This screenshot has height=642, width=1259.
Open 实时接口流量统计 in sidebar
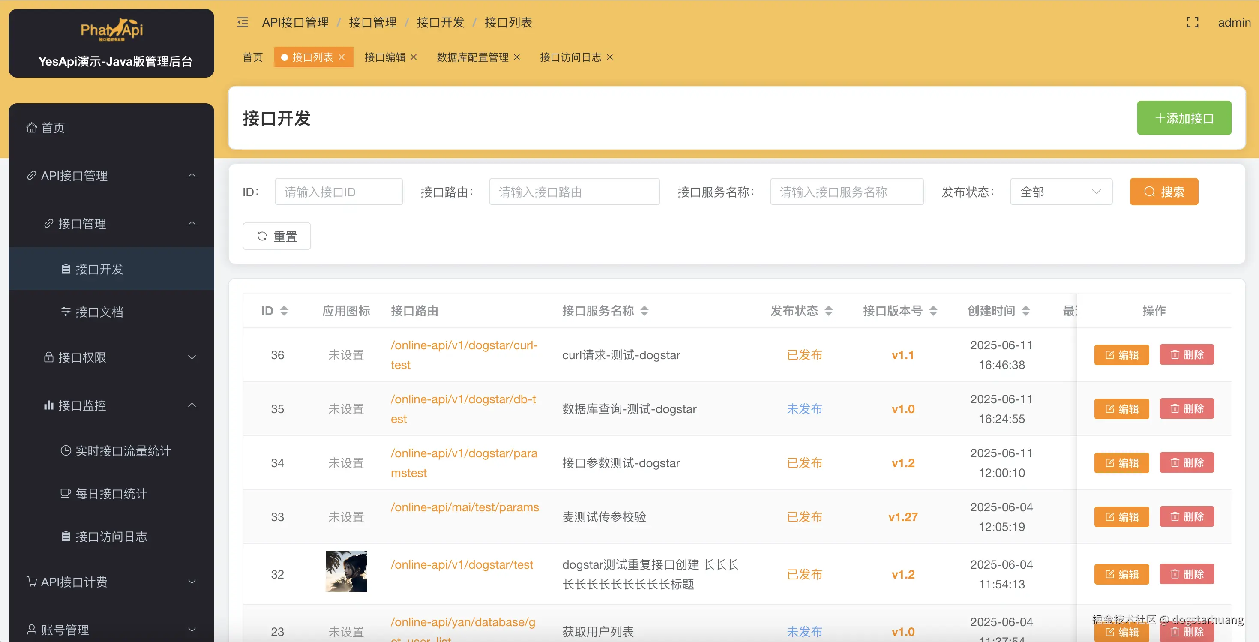click(123, 451)
